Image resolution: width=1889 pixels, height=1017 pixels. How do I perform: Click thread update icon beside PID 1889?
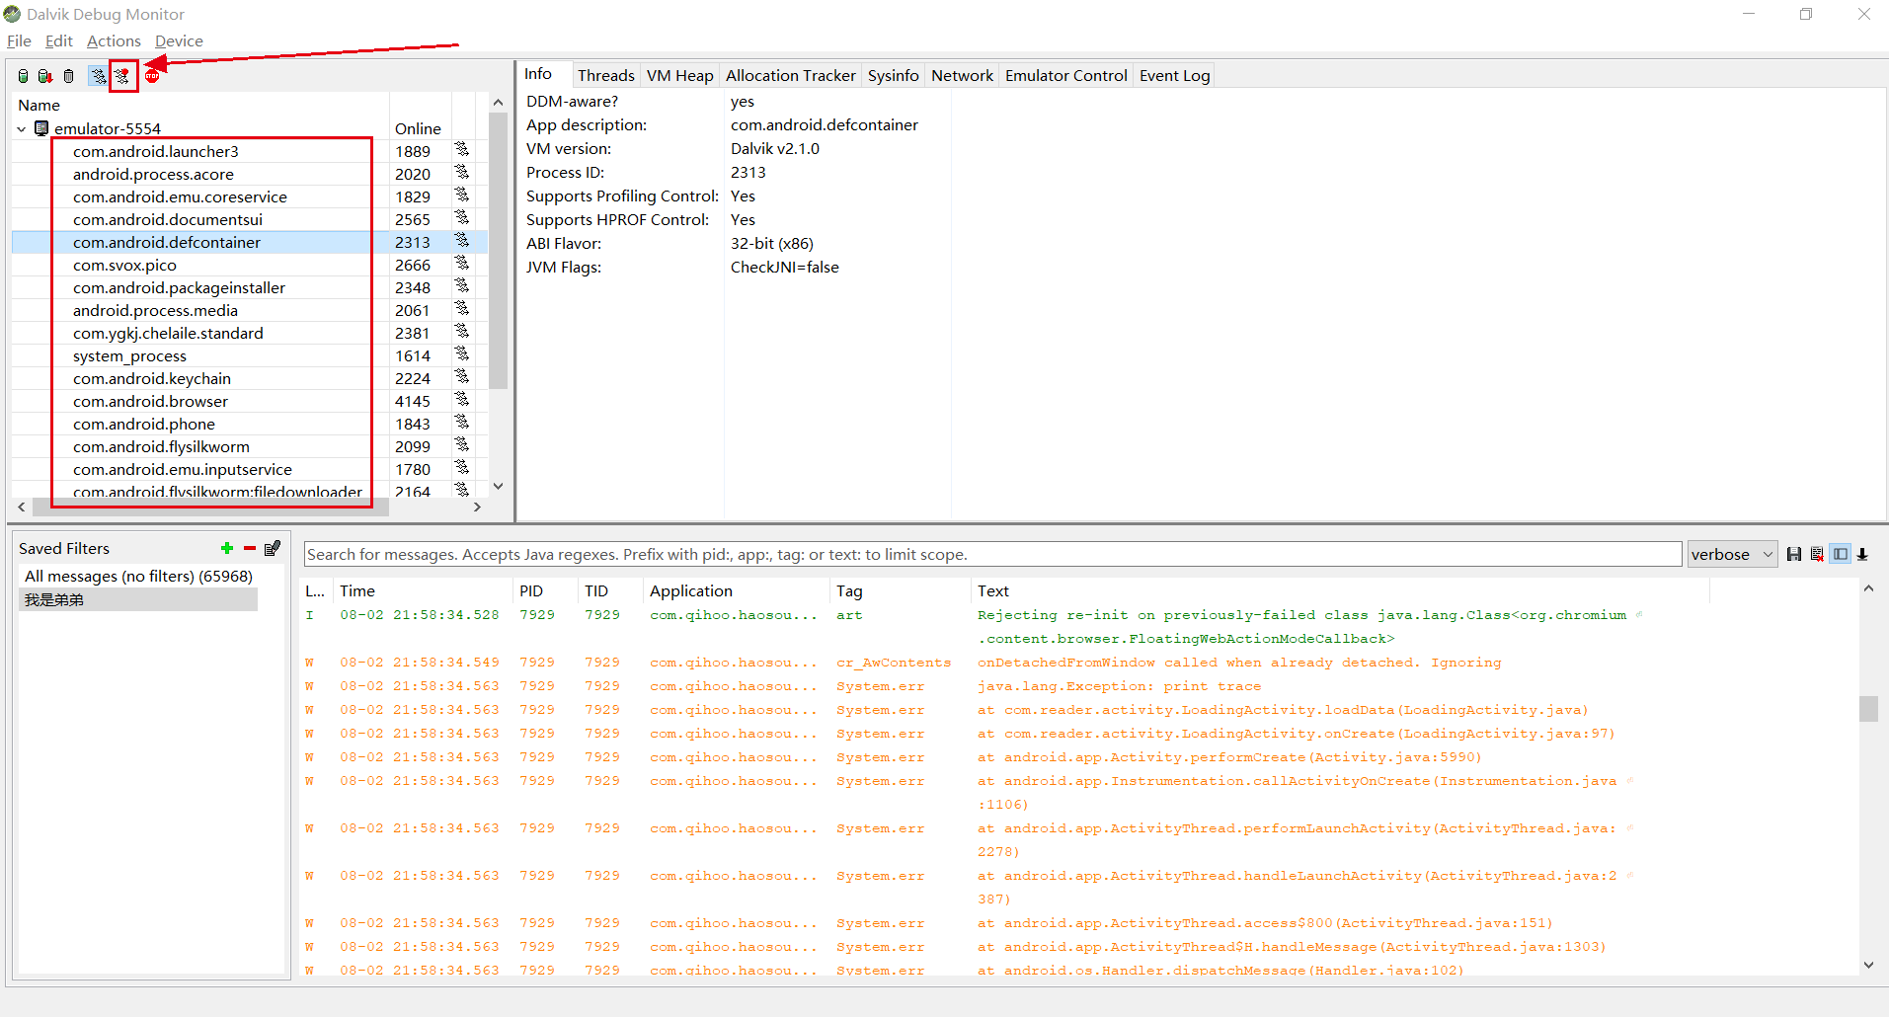point(461,150)
